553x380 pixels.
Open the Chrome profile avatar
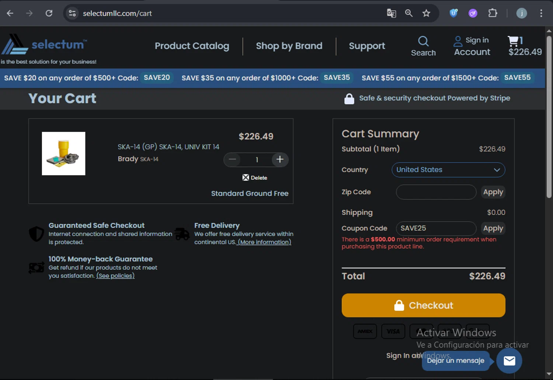click(x=522, y=13)
